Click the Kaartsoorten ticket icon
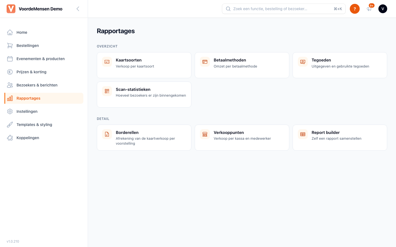The image size is (396, 247). 107,62
